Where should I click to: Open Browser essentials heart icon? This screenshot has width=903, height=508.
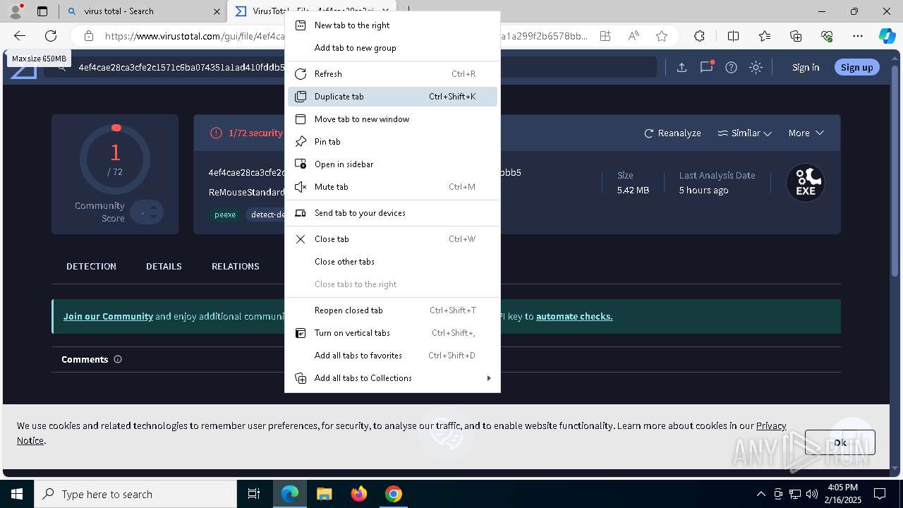tap(827, 36)
